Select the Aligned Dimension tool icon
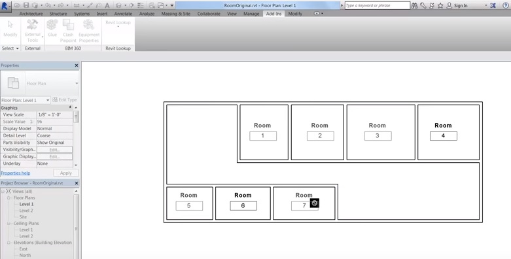The height and width of the screenshot is (259, 511). click(x=90, y=5)
